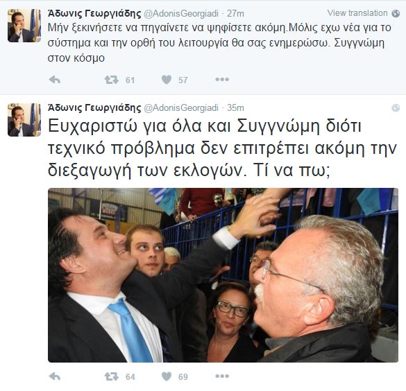The height and width of the screenshot is (391, 406).
Task: Reply to the 35m tweet
Action: click(x=55, y=376)
